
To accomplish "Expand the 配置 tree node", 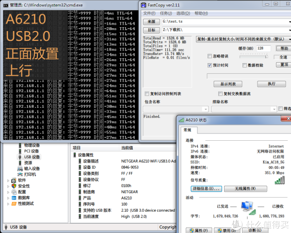I will (8, 192).
